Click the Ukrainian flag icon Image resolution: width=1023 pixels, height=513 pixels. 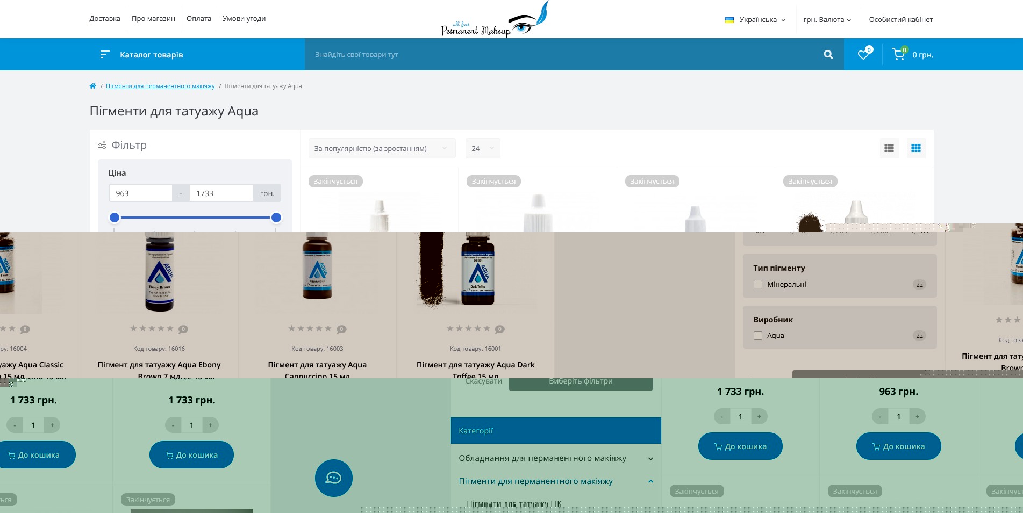point(729,20)
